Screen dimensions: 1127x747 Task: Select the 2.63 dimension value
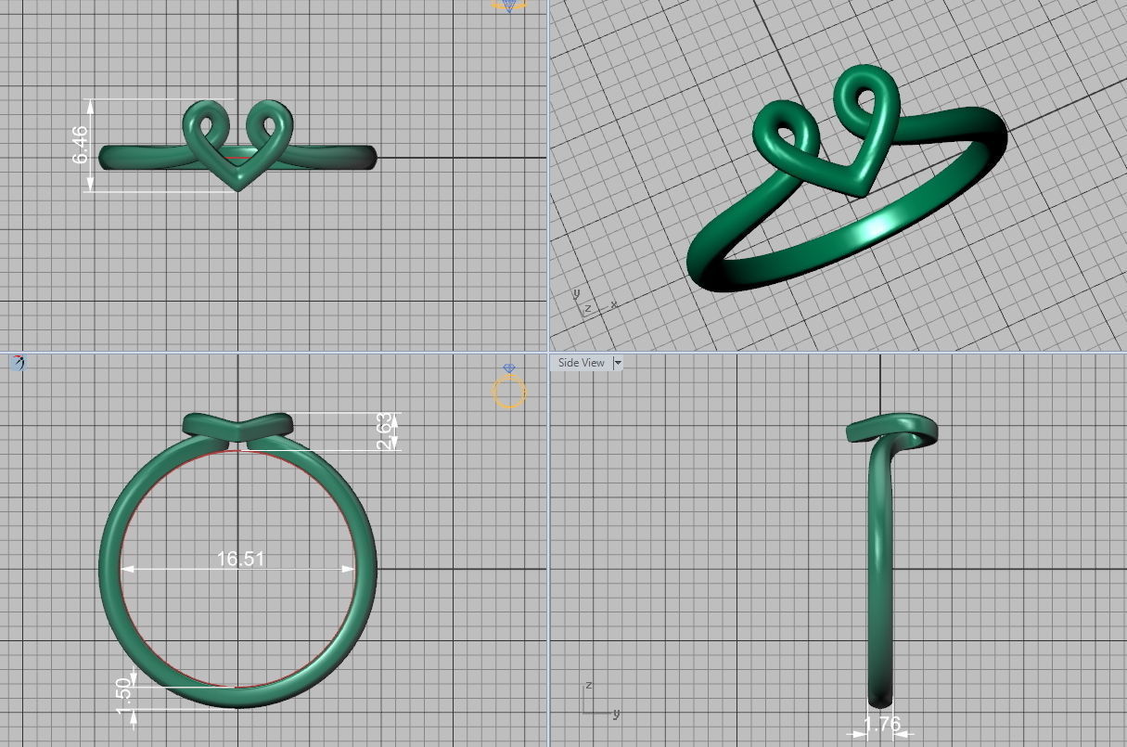[x=386, y=431]
